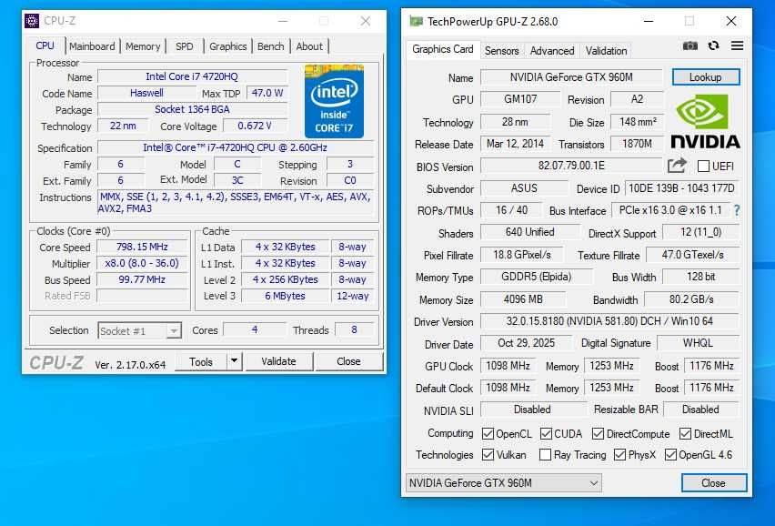775x526 pixels.
Task: Click the Max TDP value 47.0 W
Action: click(267, 93)
